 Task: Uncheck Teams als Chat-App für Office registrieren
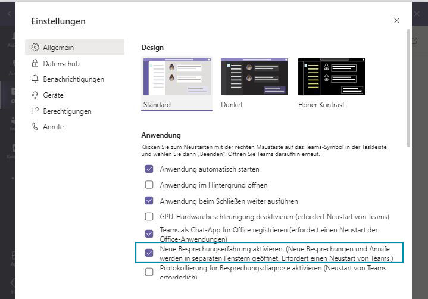tap(149, 233)
